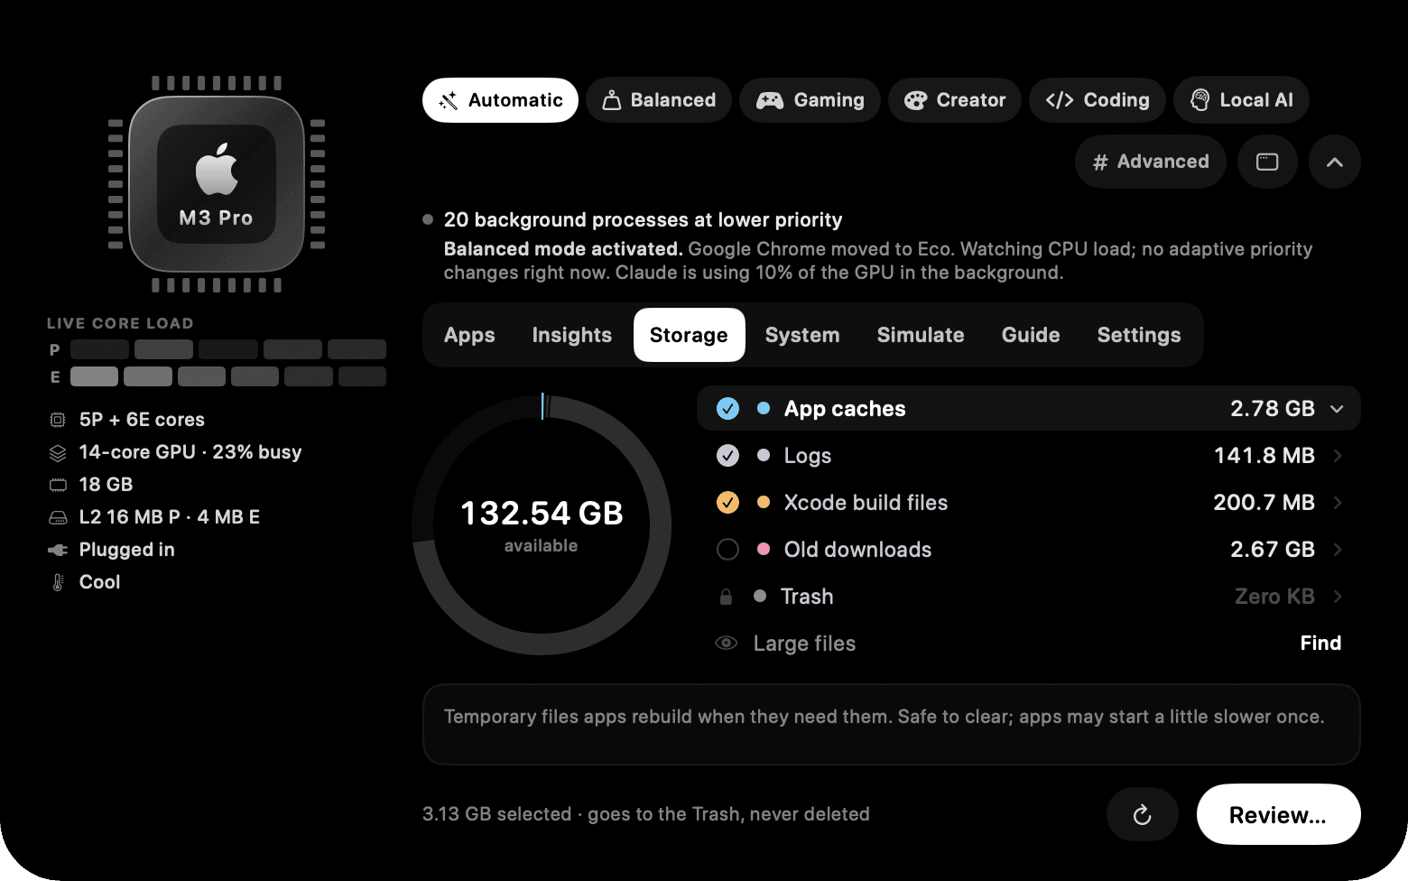The width and height of the screenshot is (1408, 881).
Task: Switch to the System tab
Action: (x=802, y=335)
